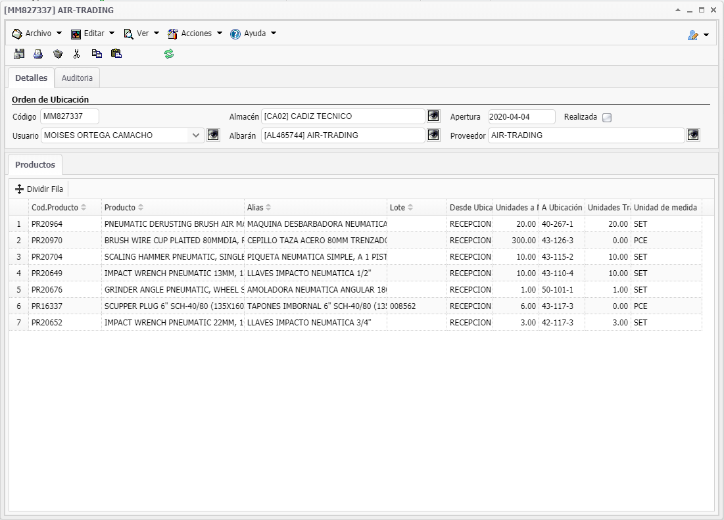The width and height of the screenshot is (724, 520).
Task: Click the Dividir Fila button
Action: coord(39,189)
